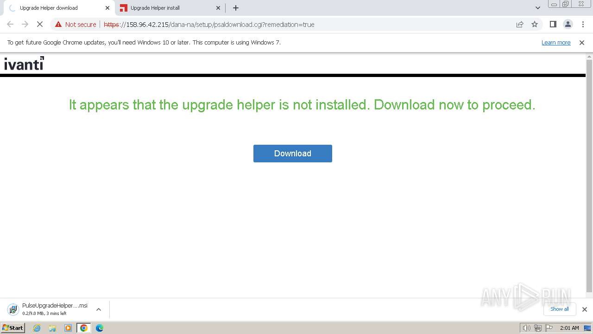Click the address bar URL
The width and height of the screenshot is (593, 334).
click(x=209, y=25)
